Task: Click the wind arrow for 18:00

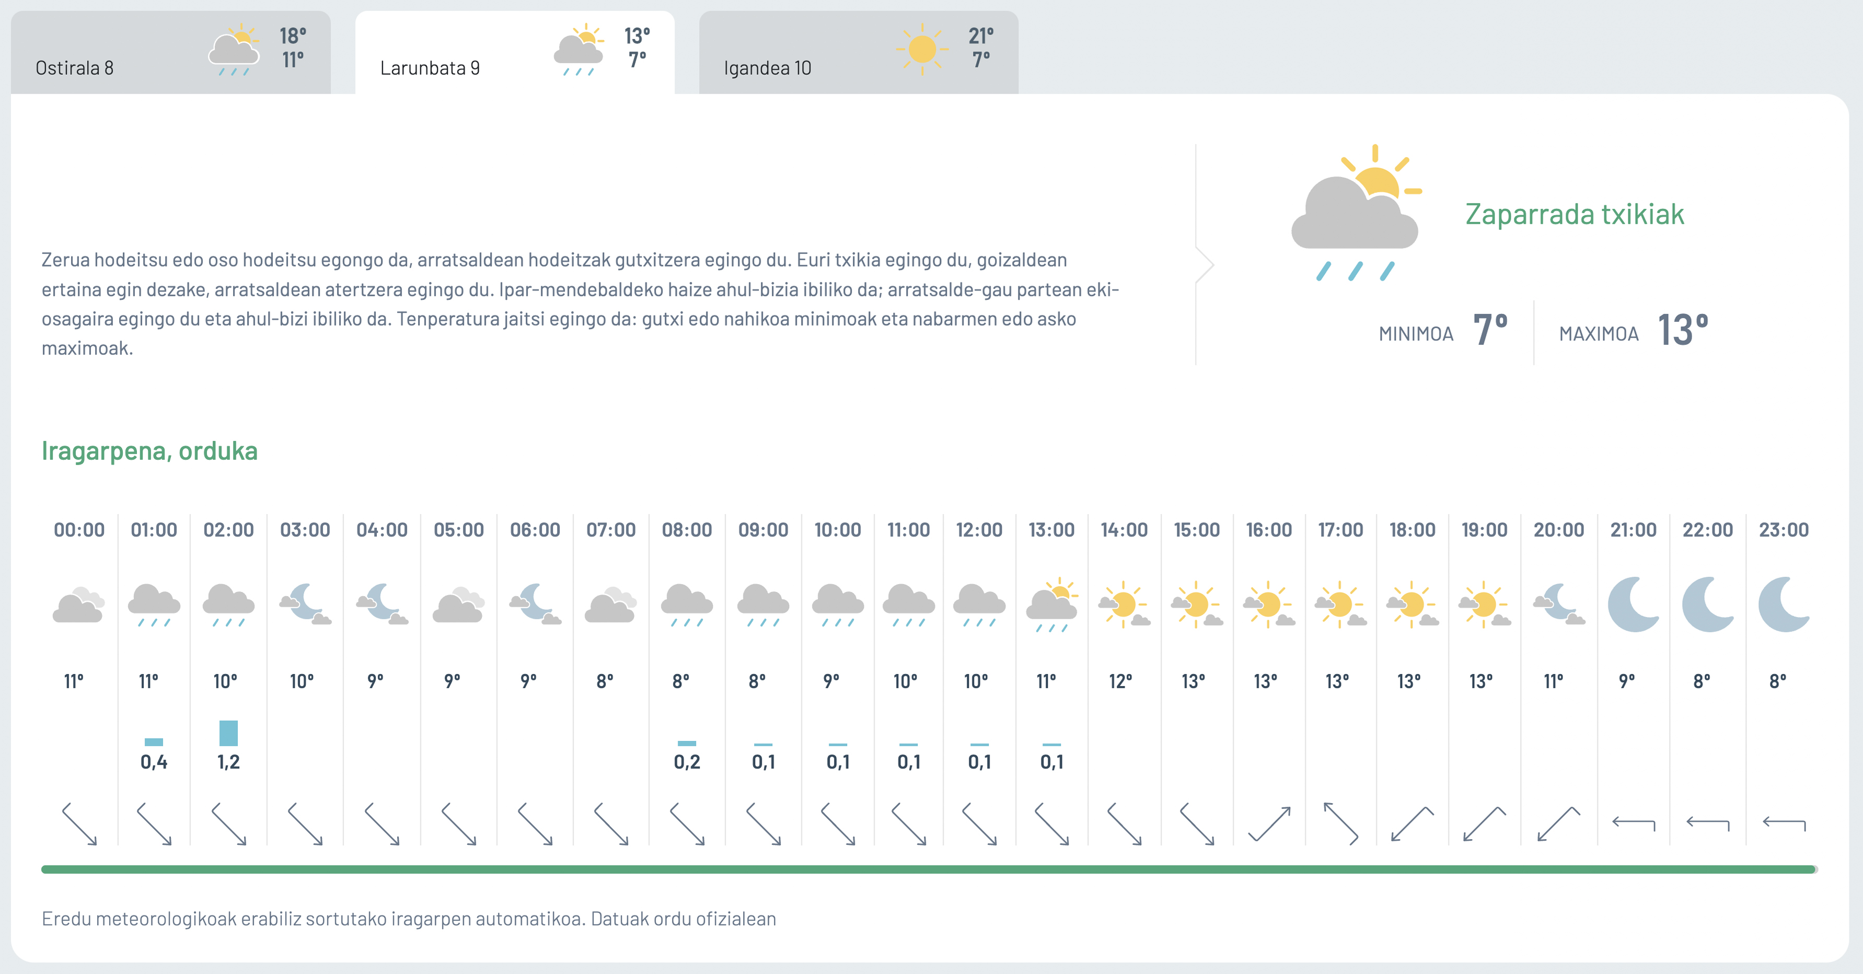Action: click(x=1413, y=824)
